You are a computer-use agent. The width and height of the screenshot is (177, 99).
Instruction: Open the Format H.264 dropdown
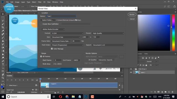pyautogui.click(x=67, y=33)
